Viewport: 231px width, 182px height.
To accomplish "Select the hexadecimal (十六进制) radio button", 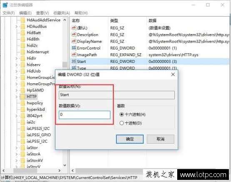I will 121,114.
